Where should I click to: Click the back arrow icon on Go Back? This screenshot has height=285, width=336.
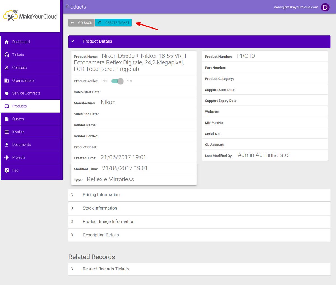[x=73, y=23]
